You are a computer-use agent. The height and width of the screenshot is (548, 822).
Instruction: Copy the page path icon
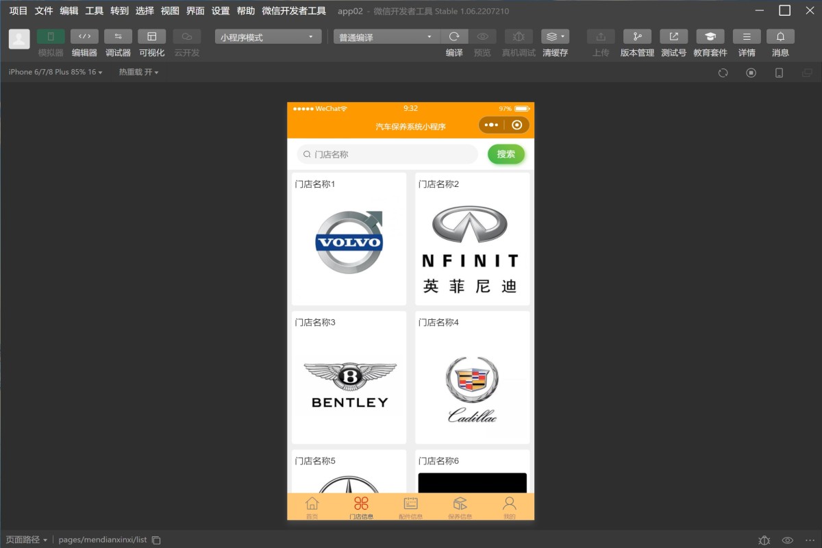point(156,540)
